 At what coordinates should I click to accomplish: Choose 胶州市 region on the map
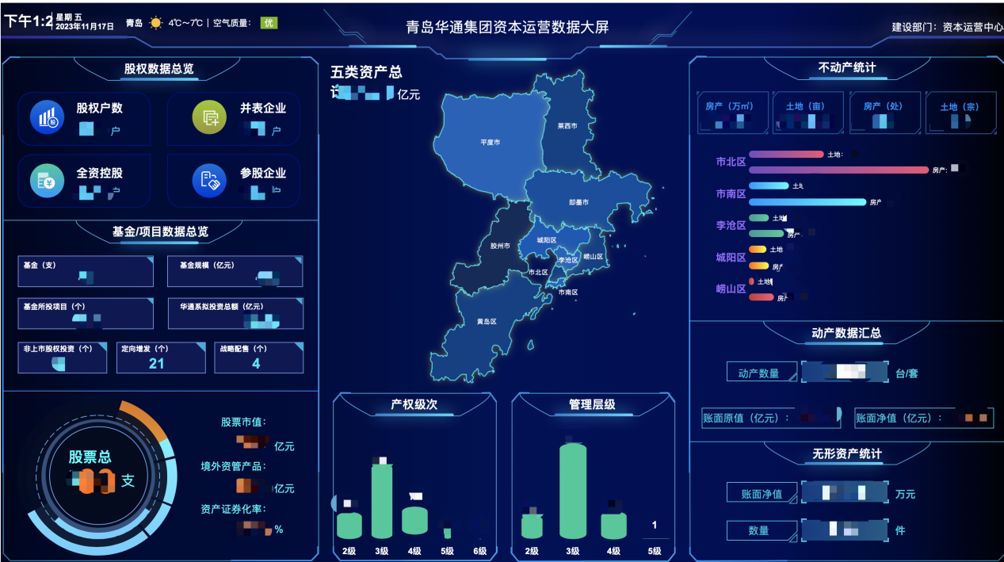point(500,246)
